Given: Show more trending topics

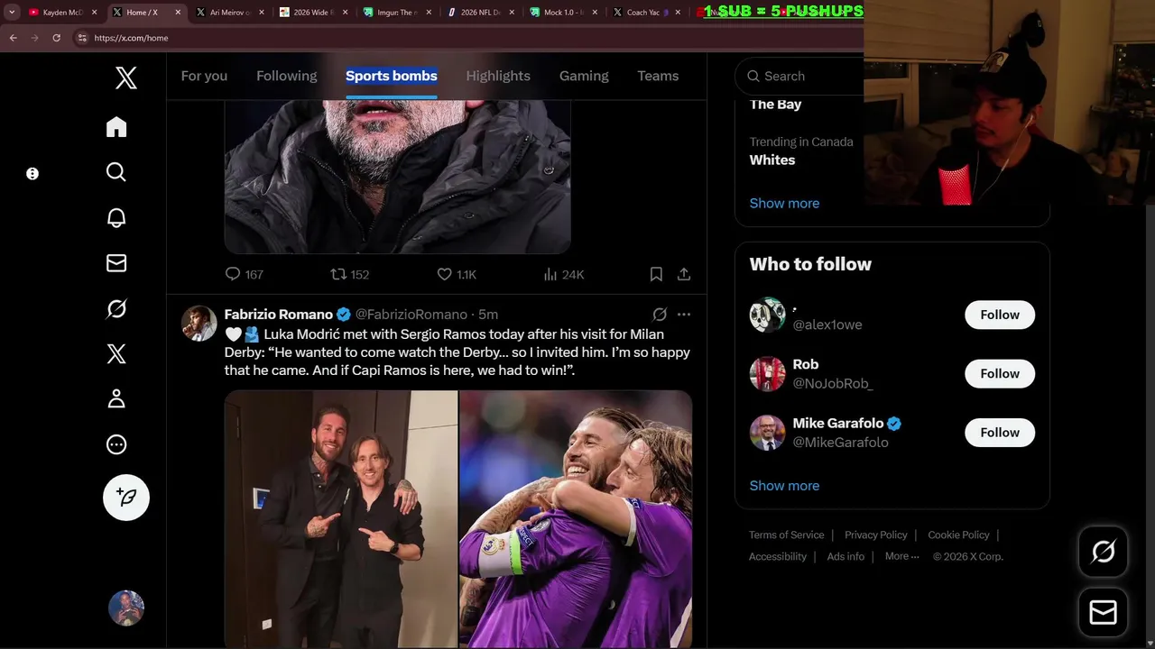Looking at the screenshot, I should tap(784, 203).
